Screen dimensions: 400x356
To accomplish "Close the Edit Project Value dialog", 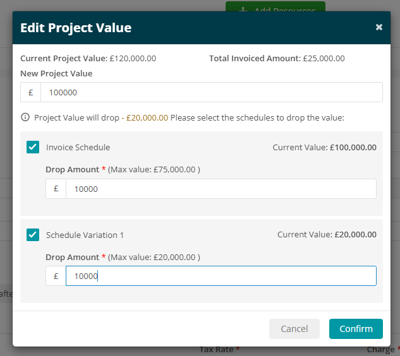I will 379,27.
